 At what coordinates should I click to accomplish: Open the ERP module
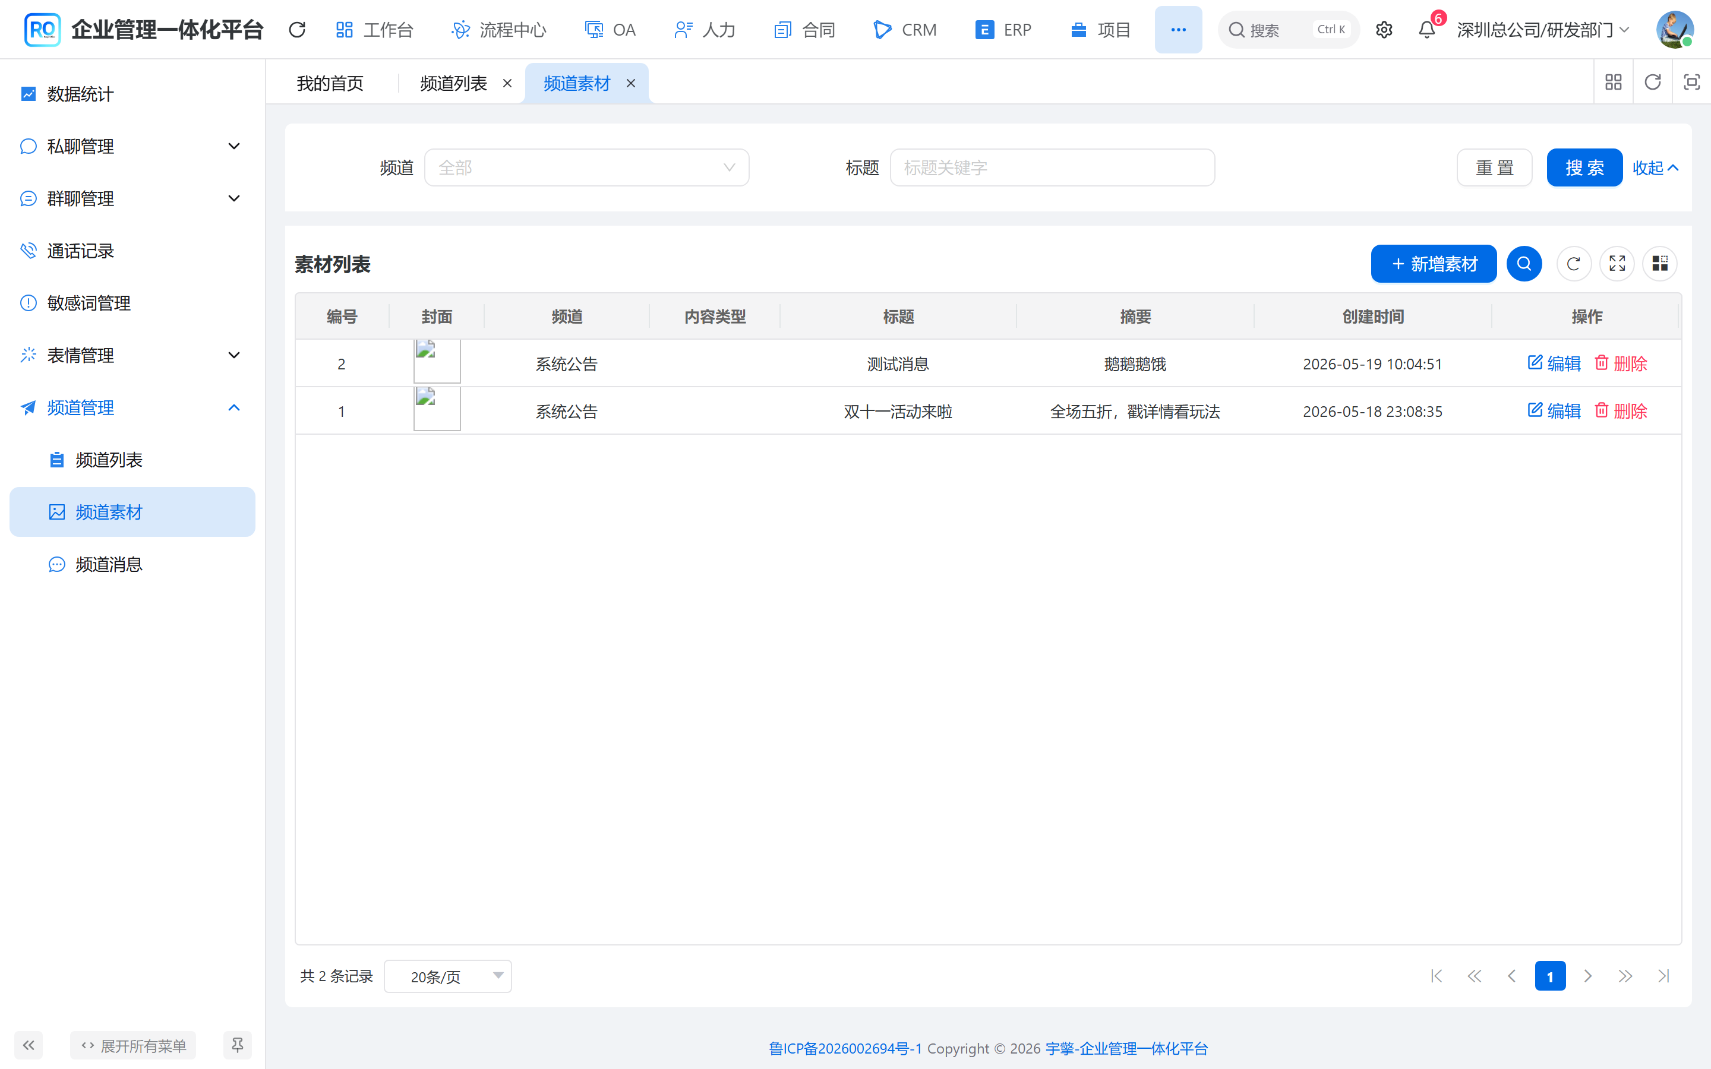pyautogui.click(x=1003, y=30)
